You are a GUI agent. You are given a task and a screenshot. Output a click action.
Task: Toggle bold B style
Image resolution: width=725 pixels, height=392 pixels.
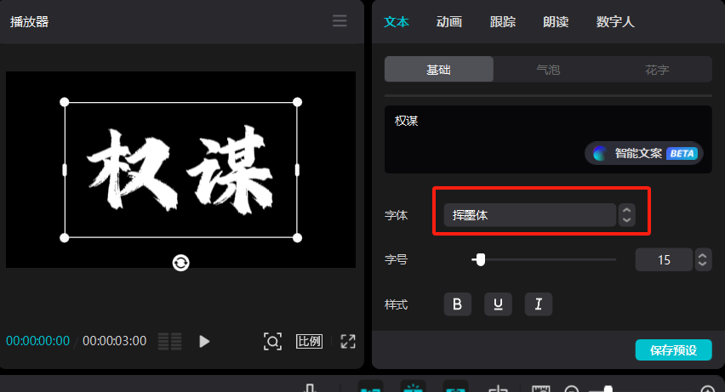pyautogui.click(x=457, y=304)
